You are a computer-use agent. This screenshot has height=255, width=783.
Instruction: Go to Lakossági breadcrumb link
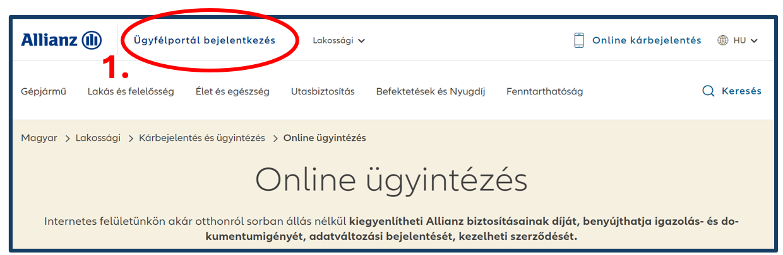pos(98,138)
